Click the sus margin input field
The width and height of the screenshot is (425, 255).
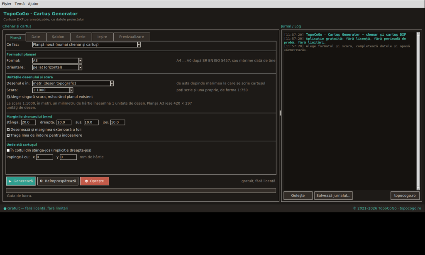pyautogui.click(x=91, y=123)
